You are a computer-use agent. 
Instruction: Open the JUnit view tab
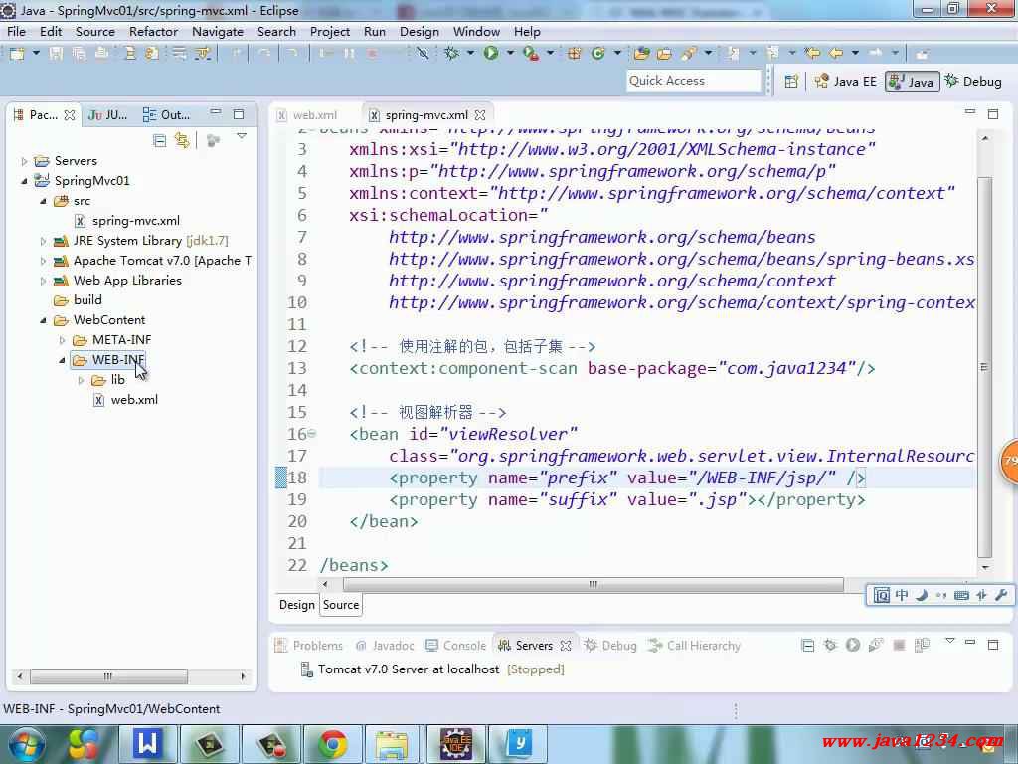(x=107, y=115)
